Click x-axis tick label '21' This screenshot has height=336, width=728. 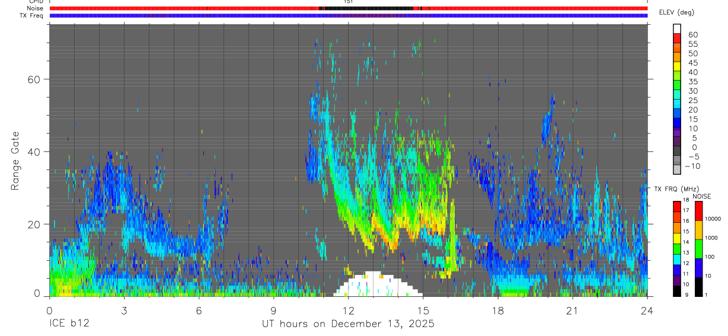click(x=573, y=311)
